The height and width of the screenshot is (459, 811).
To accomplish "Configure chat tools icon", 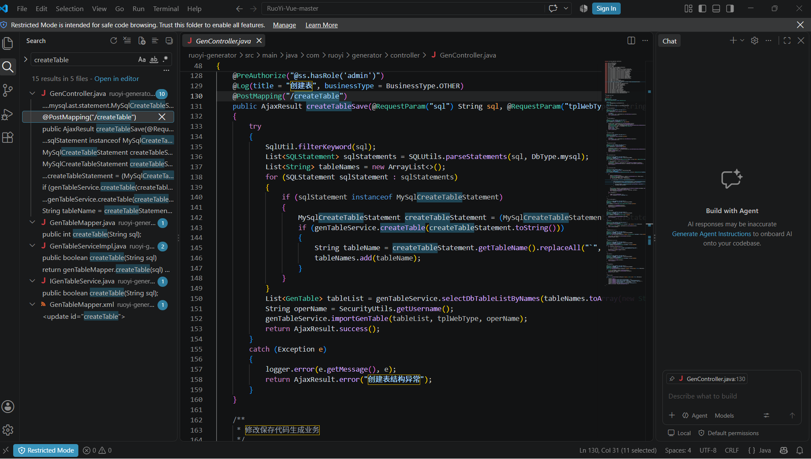I will point(766,415).
